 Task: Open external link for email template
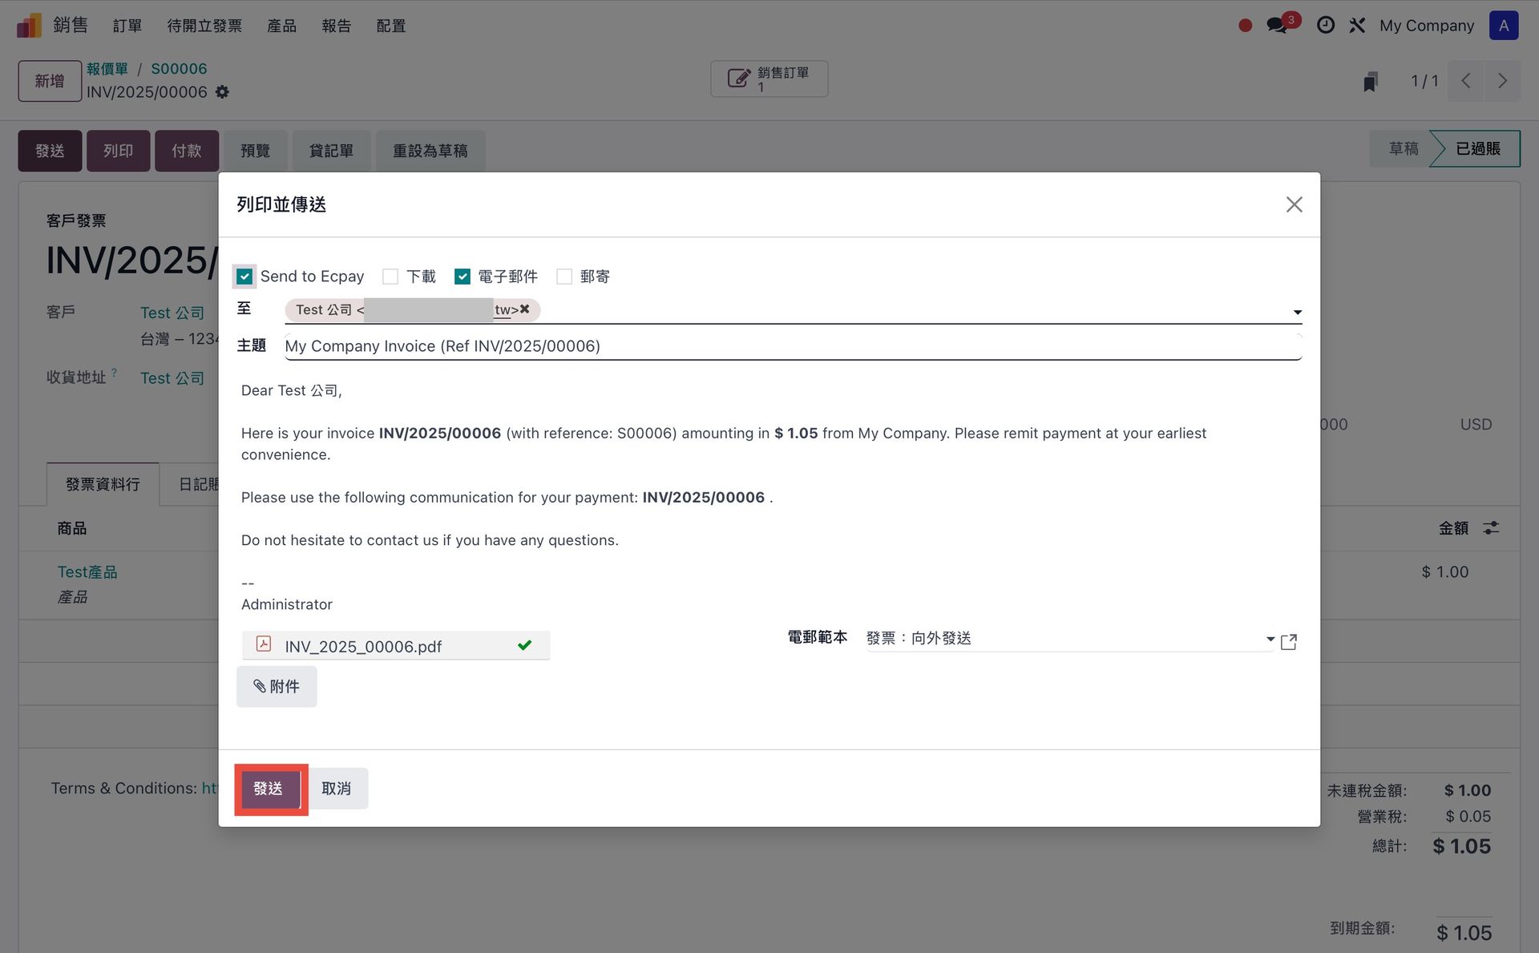tap(1288, 642)
